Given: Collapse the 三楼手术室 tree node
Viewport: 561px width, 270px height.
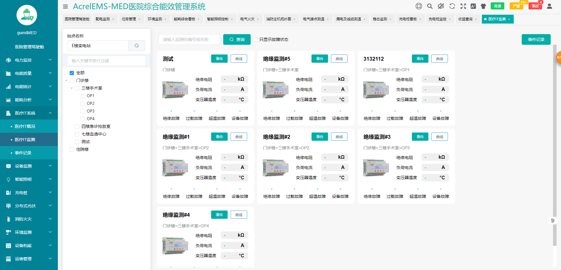Looking at the screenshot, I should click(x=71, y=88).
